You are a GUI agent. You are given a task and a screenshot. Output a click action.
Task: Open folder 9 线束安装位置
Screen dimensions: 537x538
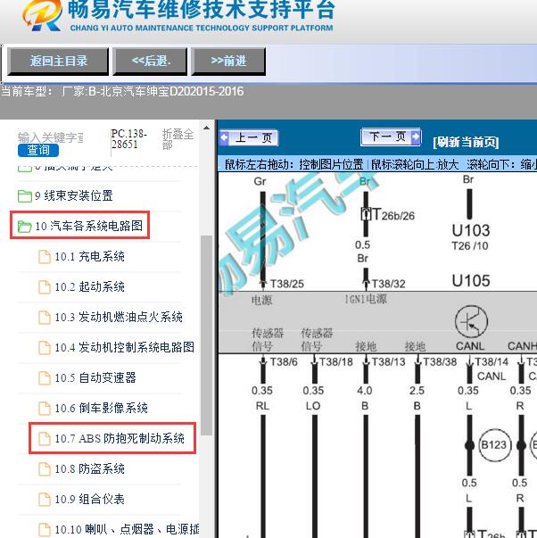(x=73, y=196)
